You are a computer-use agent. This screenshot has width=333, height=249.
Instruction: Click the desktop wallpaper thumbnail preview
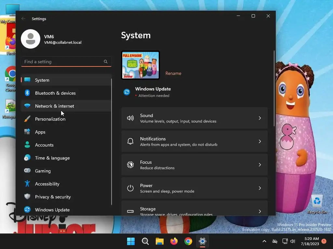(x=140, y=65)
